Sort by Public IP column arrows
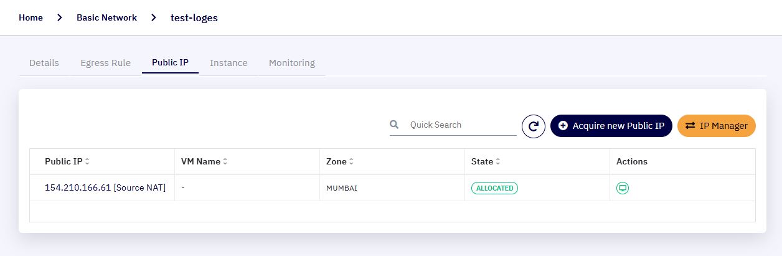Image resolution: width=782 pixels, height=256 pixels. [x=87, y=161]
